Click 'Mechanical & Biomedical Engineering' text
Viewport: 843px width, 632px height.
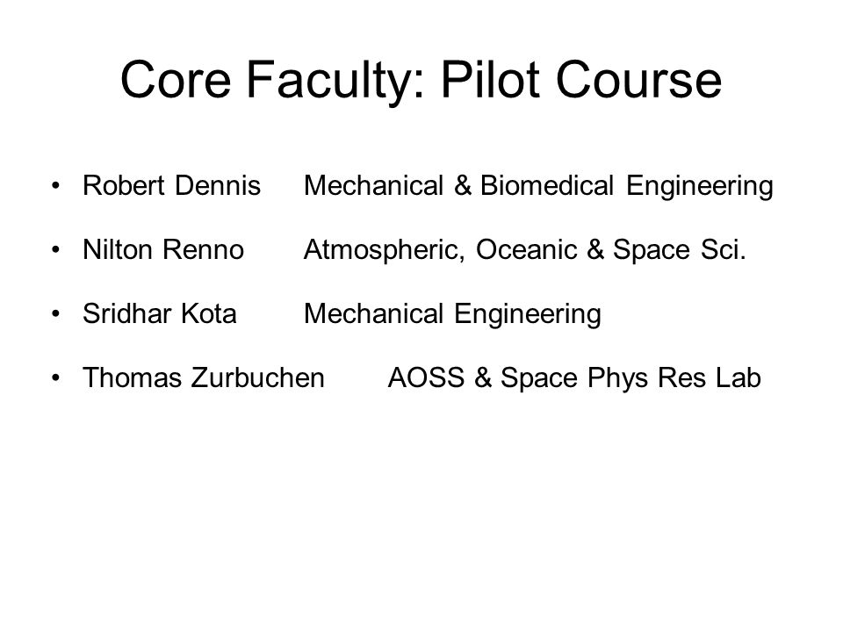(538, 187)
